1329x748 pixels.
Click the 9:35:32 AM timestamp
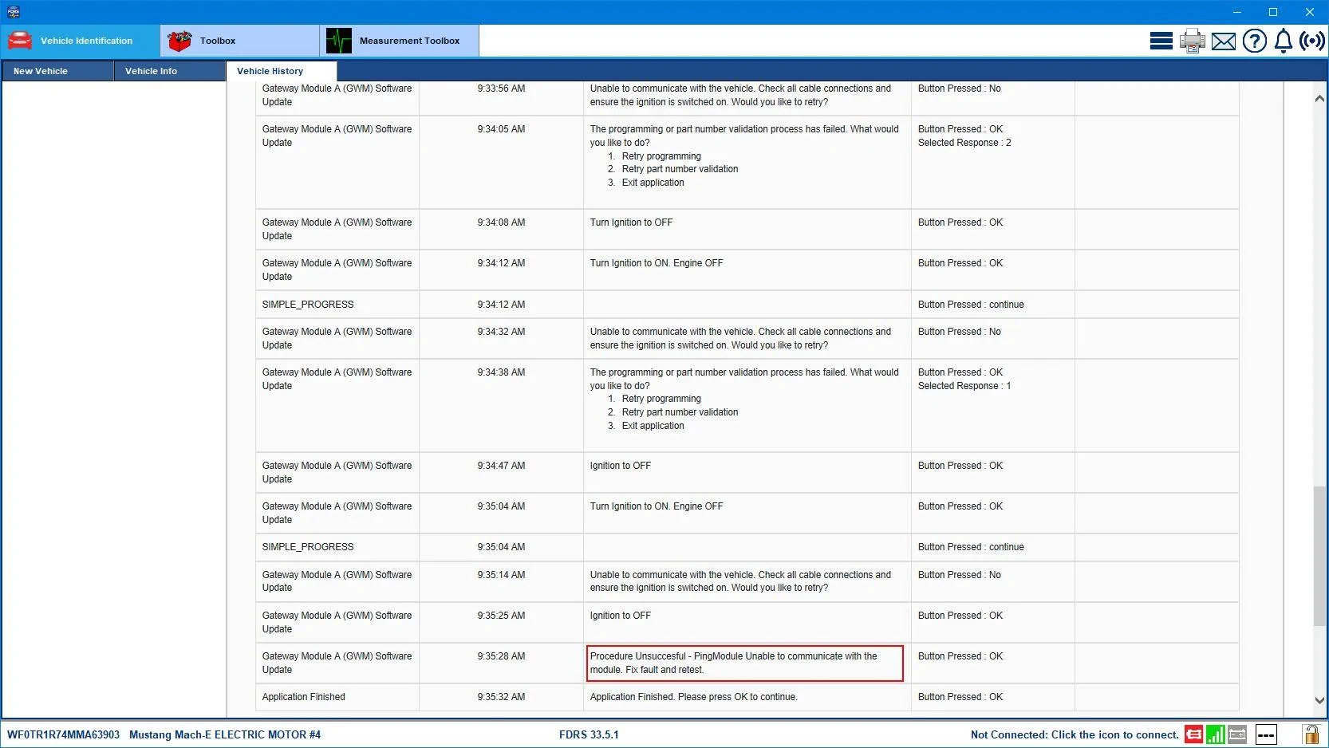pyautogui.click(x=501, y=697)
